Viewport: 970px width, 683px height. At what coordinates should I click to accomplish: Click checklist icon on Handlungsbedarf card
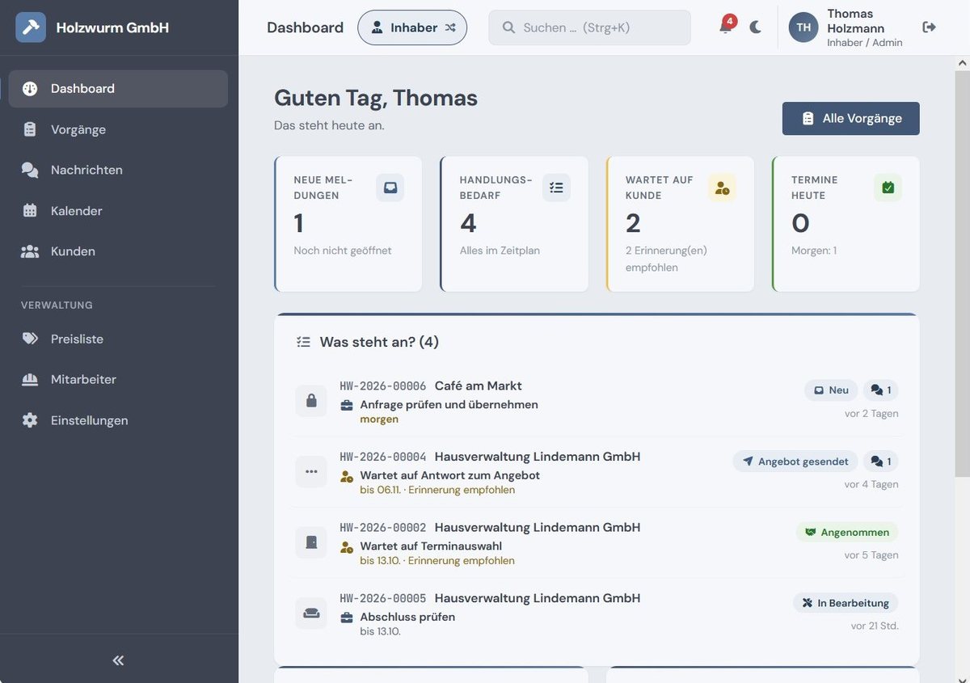point(556,188)
